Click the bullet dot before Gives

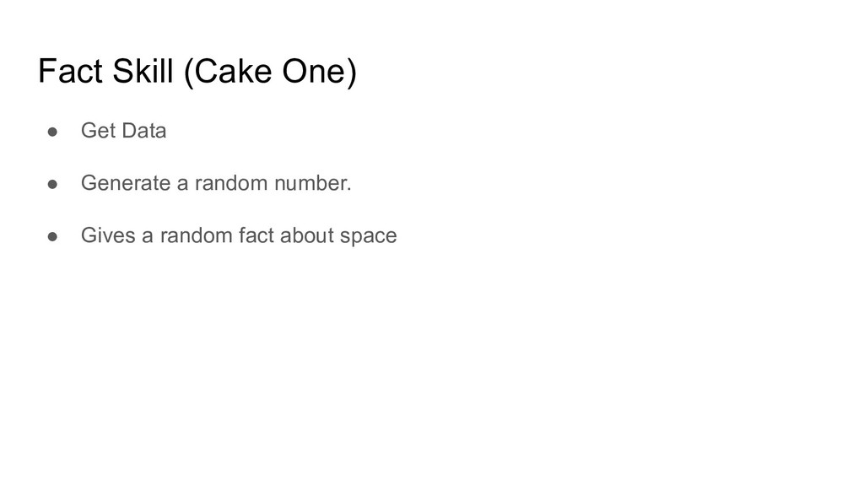[53, 236]
